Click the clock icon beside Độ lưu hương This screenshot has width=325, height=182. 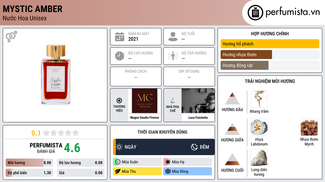[120, 56]
